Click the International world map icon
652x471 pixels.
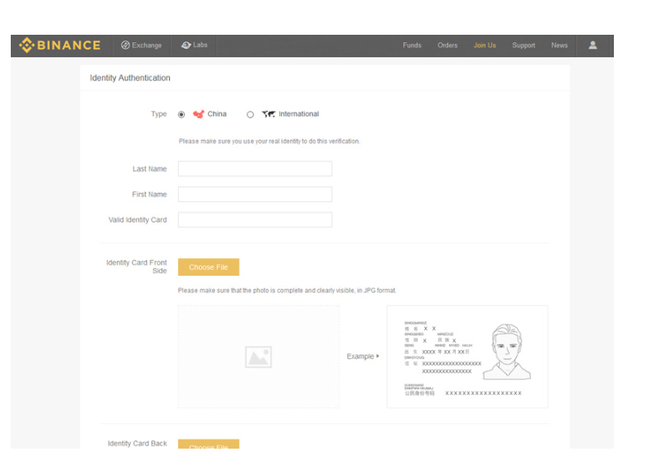click(268, 114)
